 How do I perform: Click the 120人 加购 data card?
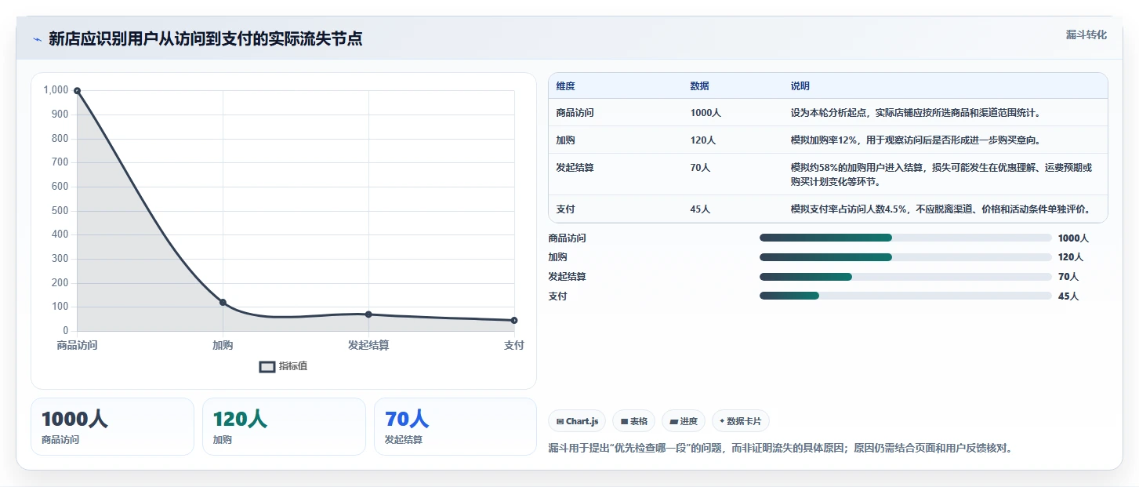[284, 427]
